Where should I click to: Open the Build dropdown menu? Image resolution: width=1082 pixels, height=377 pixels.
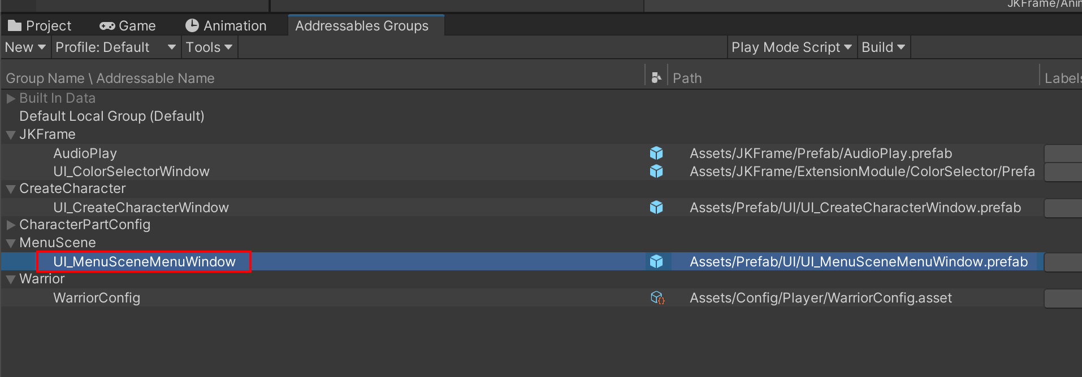(883, 47)
